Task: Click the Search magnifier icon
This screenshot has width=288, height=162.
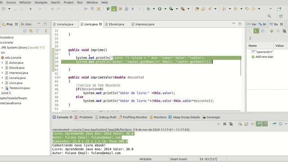Action: pyautogui.click(x=269, y=16)
